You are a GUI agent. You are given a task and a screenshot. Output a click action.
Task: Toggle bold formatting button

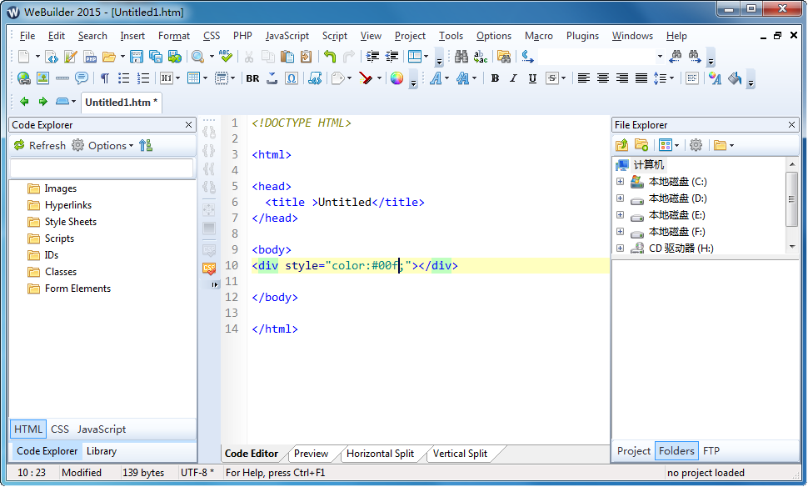495,78
